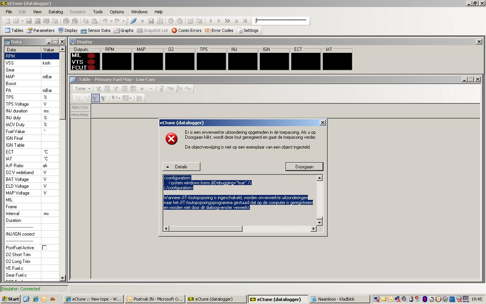Image resolution: width=486 pixels, height=304 pixels.
Task: Click the error details scroll-down arrow
Action: [319, 222]
